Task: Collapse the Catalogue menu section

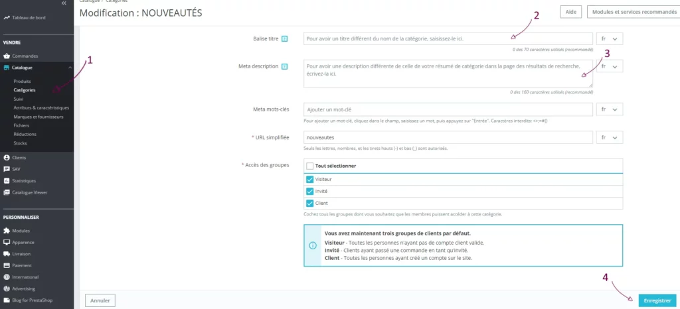Action: coord(70,67)
